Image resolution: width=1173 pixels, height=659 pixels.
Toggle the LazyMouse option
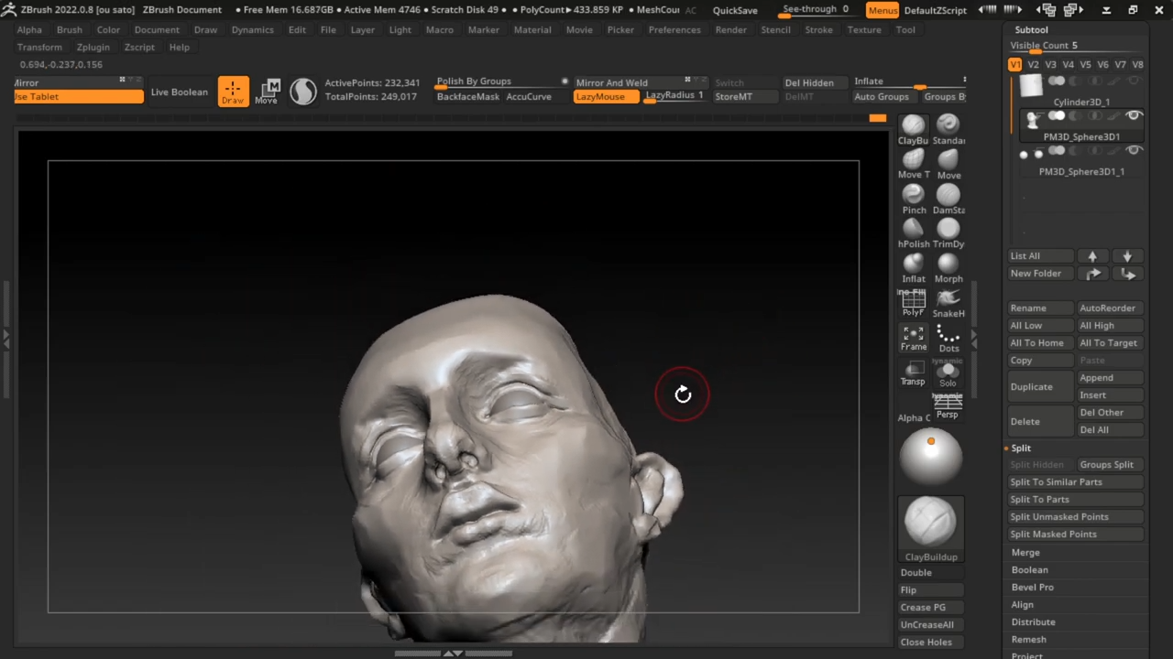pos(606,97)
